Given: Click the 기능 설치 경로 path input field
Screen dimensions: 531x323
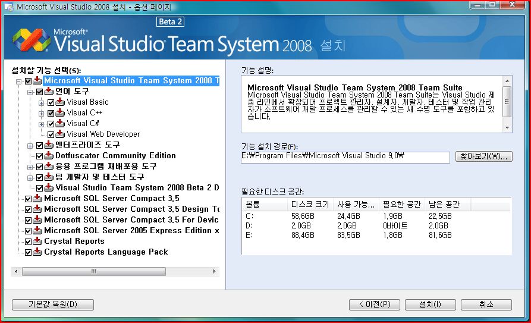Looking at the screenshot, I should click(x=345, y=157).
